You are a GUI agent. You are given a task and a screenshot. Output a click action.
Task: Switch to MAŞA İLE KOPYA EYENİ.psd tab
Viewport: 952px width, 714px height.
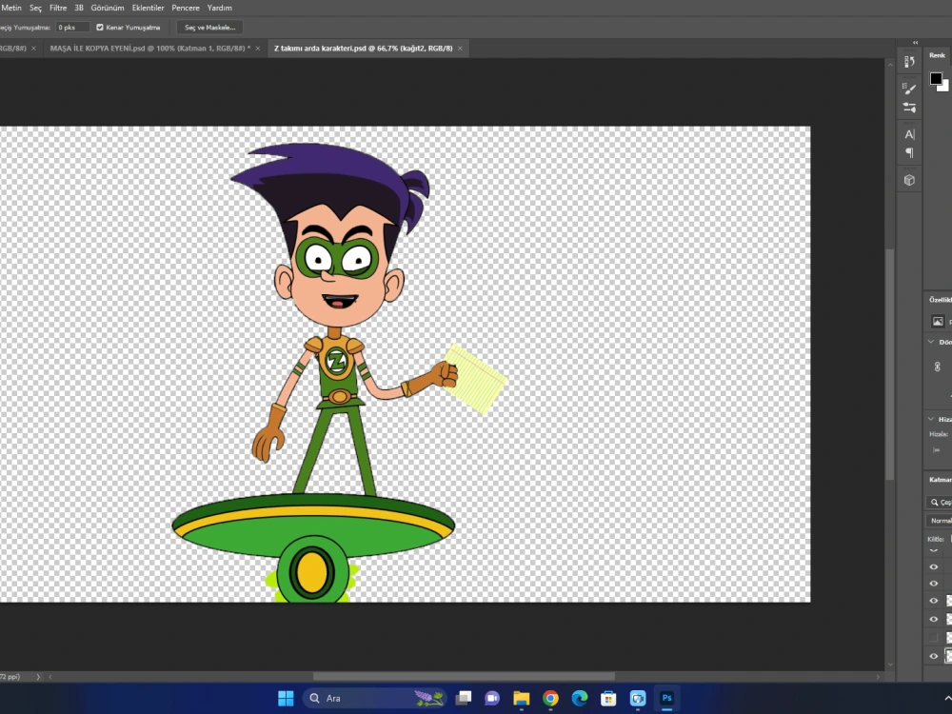click(150, 48)
